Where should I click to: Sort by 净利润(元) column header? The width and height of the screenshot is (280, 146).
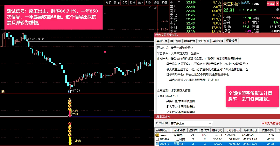pyautogui.click(x=250, y=130)
